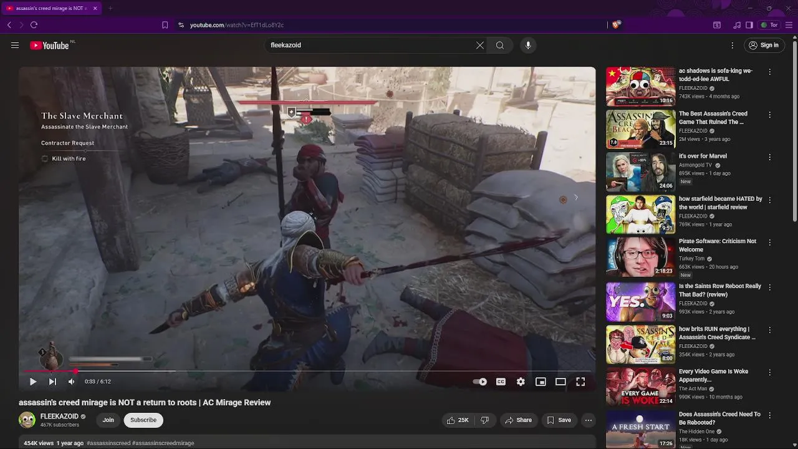
Task: Open the FLEEKAZOID channel name link
Action: pyautogui.click(x=59, y=417)
